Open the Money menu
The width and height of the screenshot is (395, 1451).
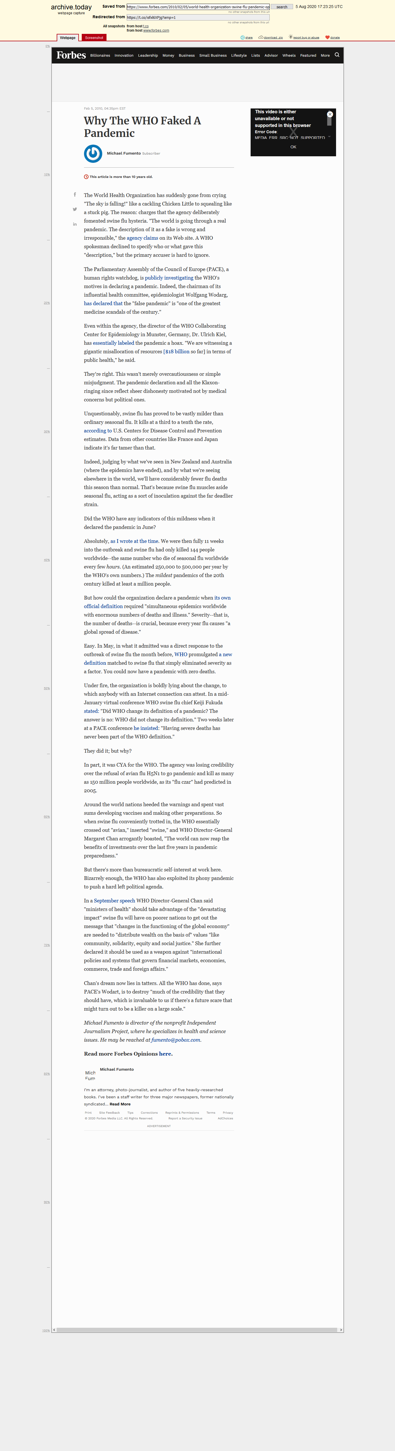(x=169, y=56)
